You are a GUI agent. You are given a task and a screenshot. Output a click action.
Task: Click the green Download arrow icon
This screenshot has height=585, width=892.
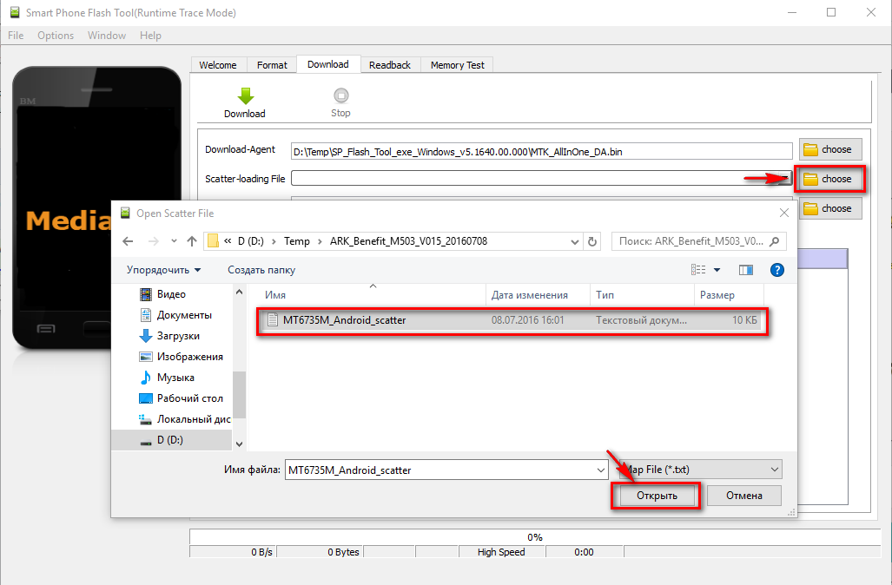245,95
